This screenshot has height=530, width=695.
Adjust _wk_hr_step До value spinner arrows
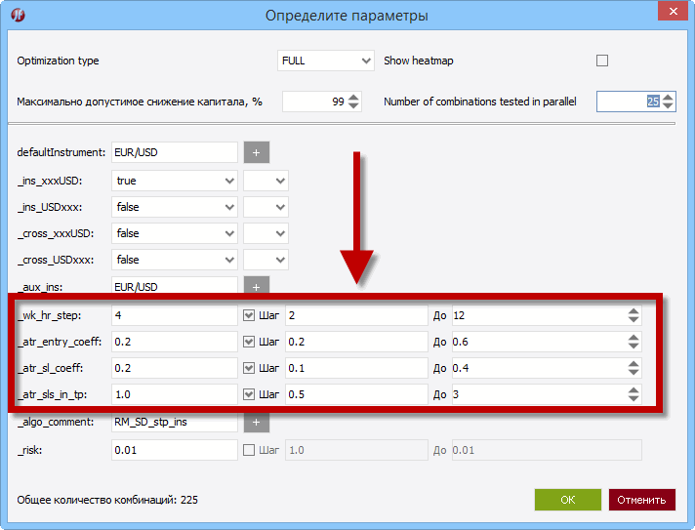point(634,315)
